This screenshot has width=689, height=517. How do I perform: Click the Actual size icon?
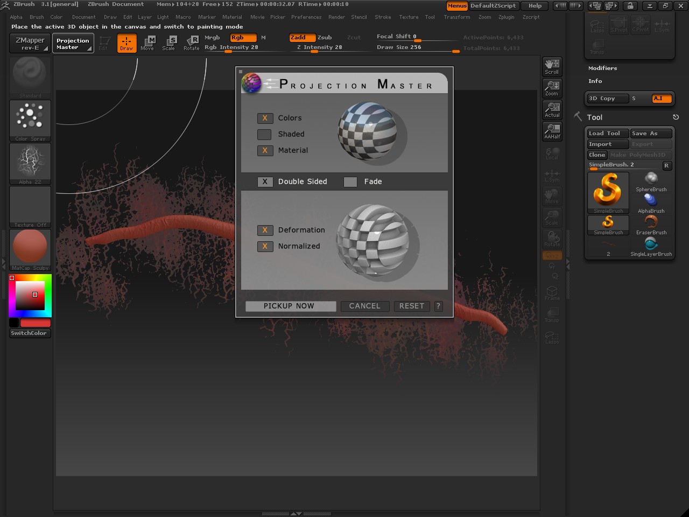tap(552, 110)
